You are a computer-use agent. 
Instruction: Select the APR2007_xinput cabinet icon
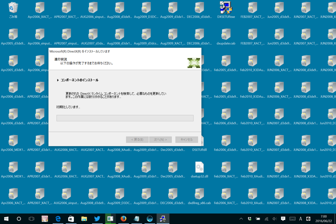click(x=66, y=37)
